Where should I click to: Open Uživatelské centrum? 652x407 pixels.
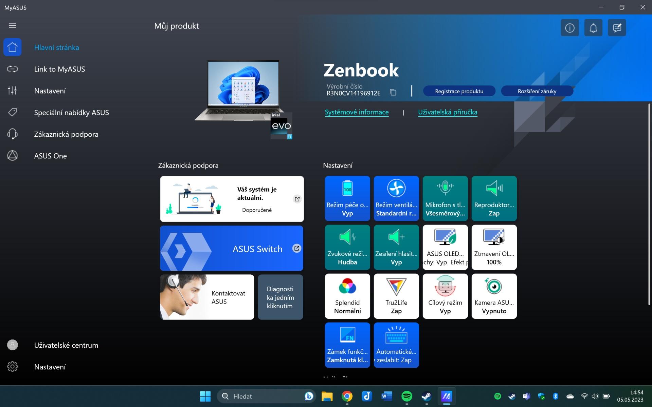tap(66, 345)
